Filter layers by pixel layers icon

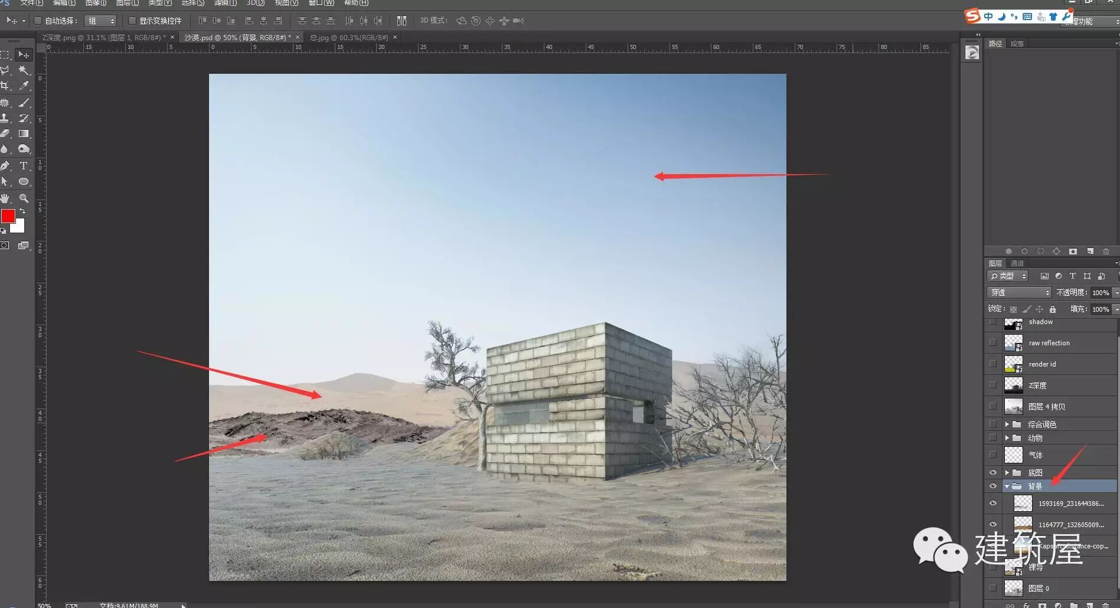[x=1044, y=276]
